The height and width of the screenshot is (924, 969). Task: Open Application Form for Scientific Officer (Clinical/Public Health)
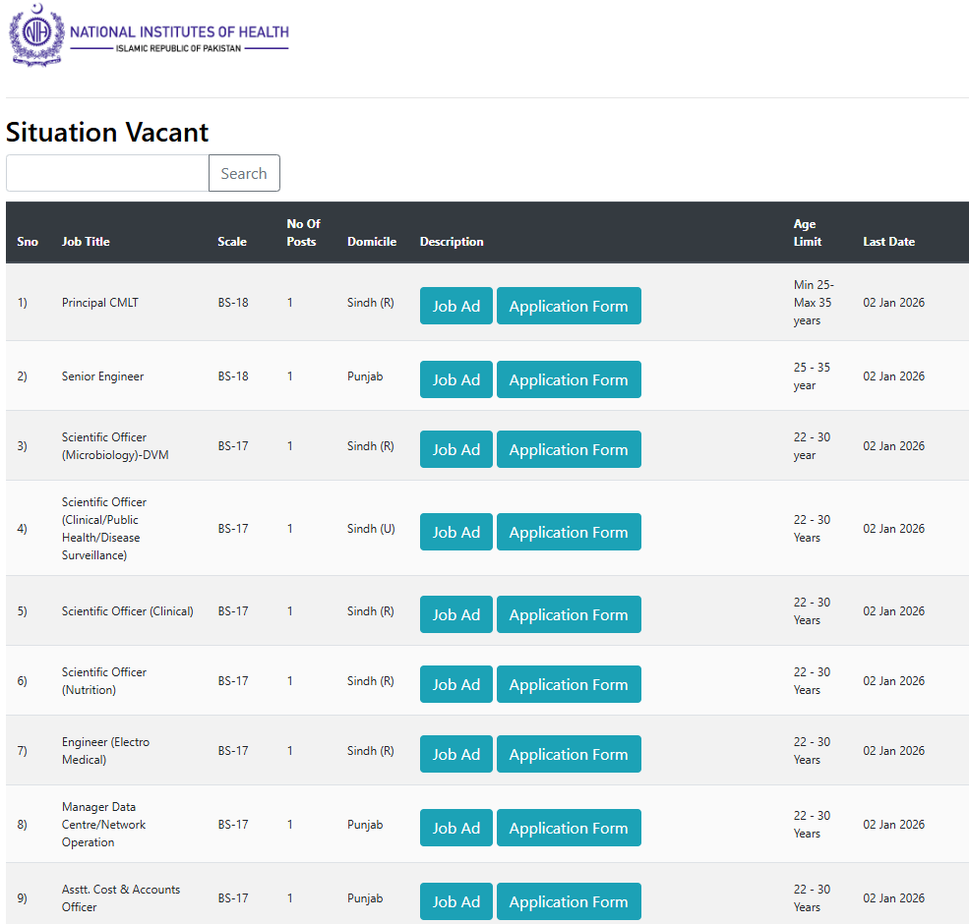569,532
